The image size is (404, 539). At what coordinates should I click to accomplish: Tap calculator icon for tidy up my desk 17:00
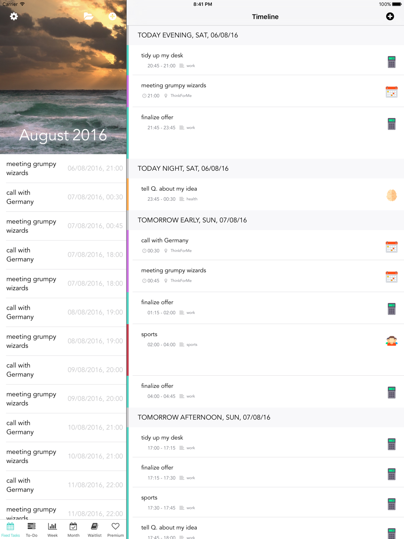(x=391, y=444)
